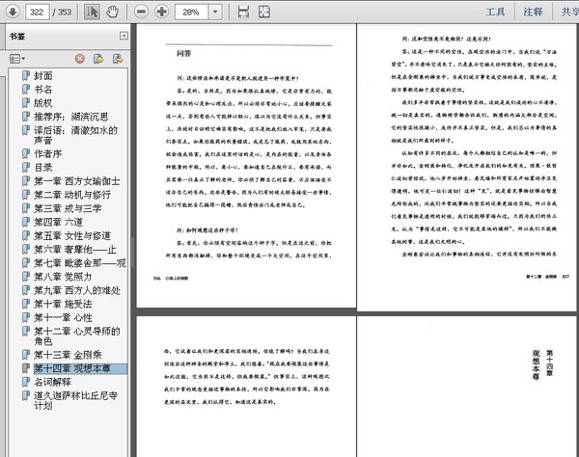This screenshot has width=579, height=457.
Task: Create a new bookmark icon
Action: (x=98, y=59)
